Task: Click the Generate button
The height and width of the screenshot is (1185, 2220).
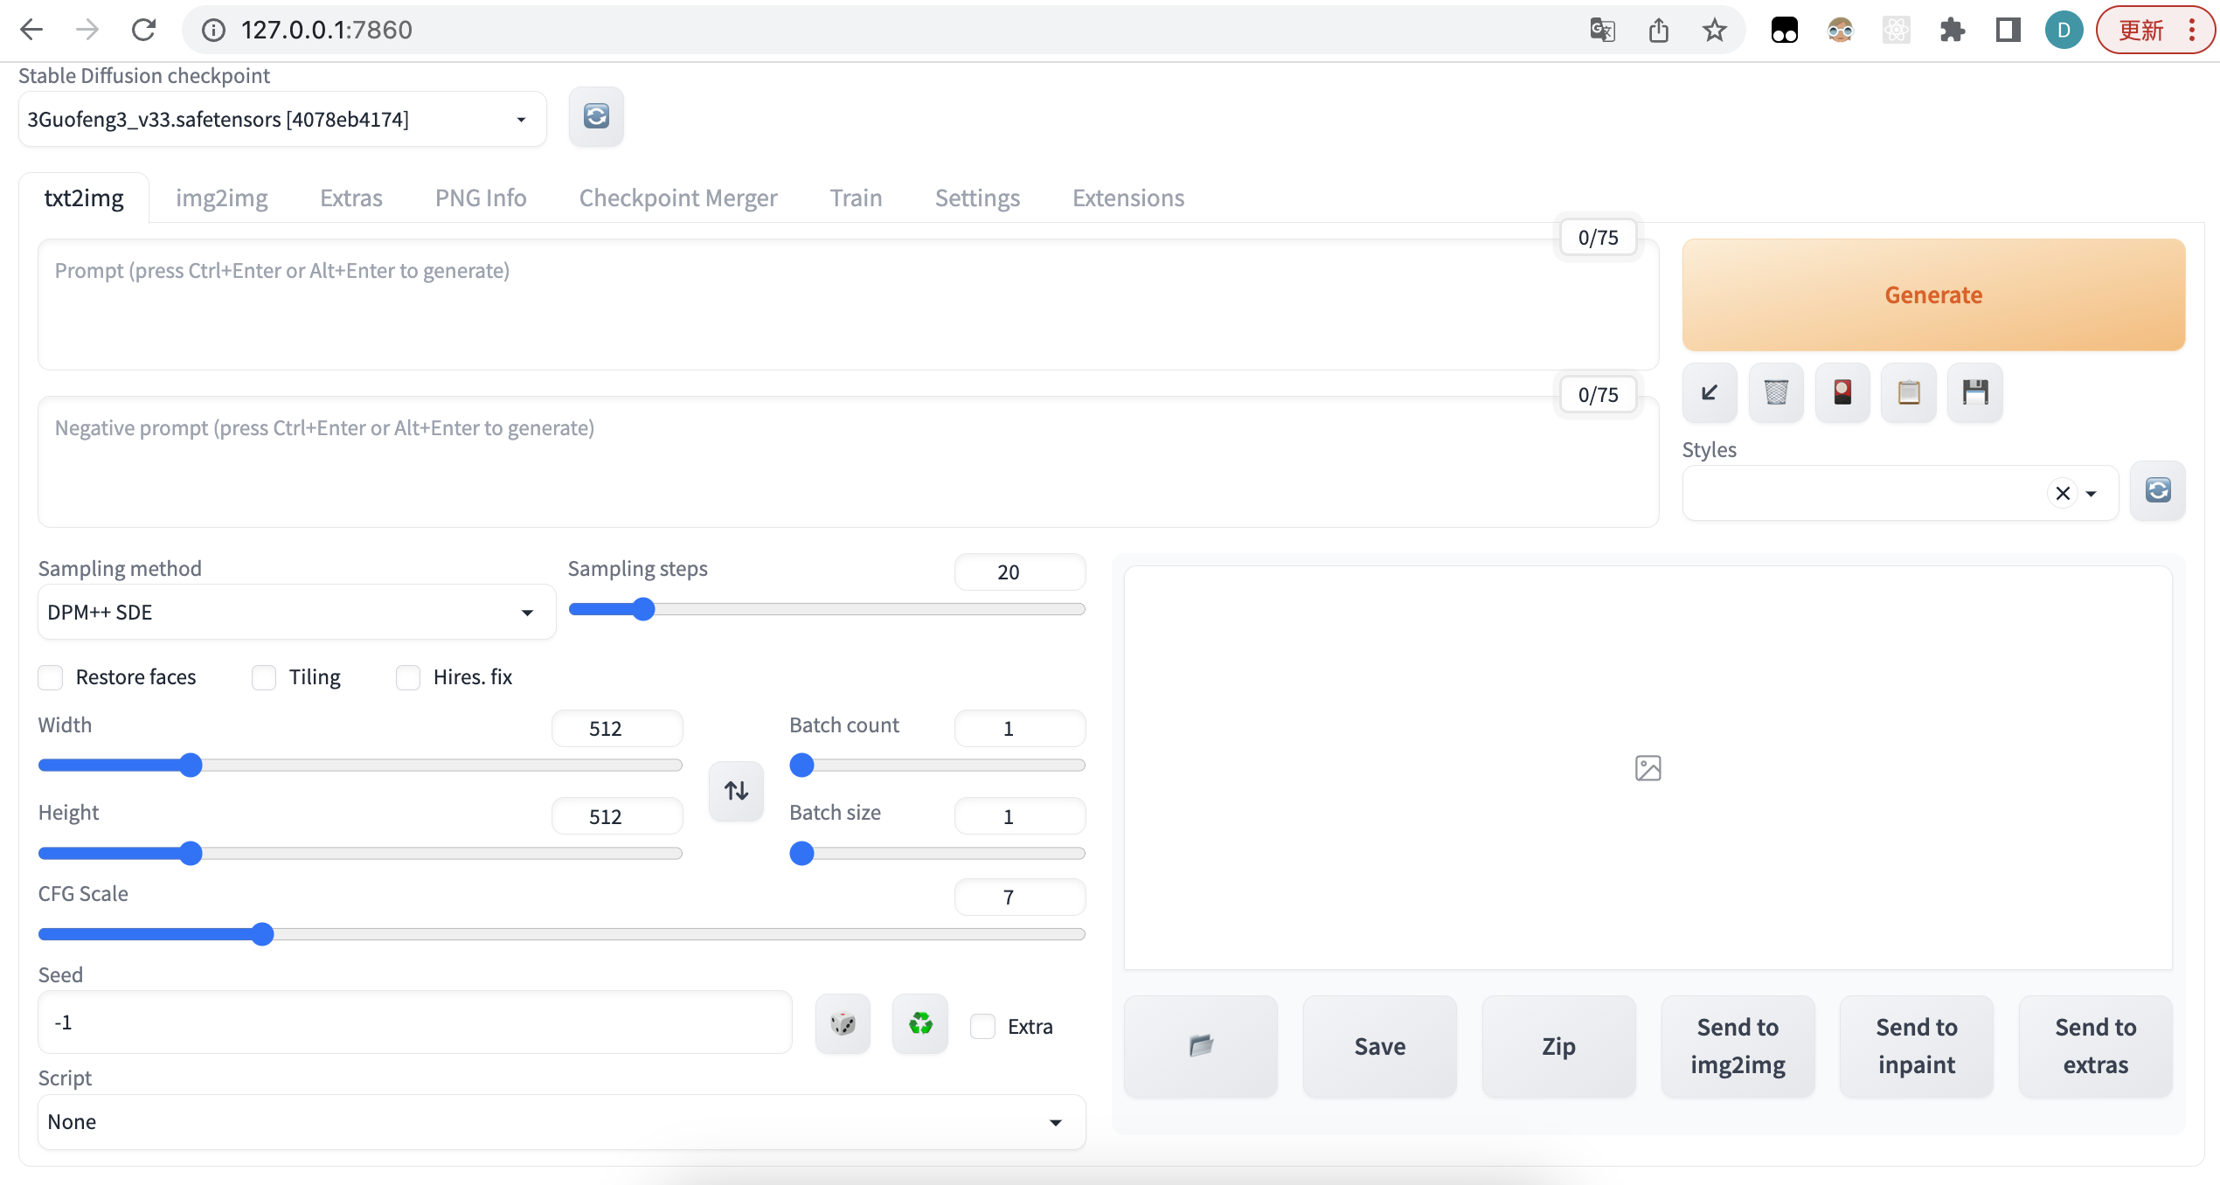Action: [x=1933, y=294]
